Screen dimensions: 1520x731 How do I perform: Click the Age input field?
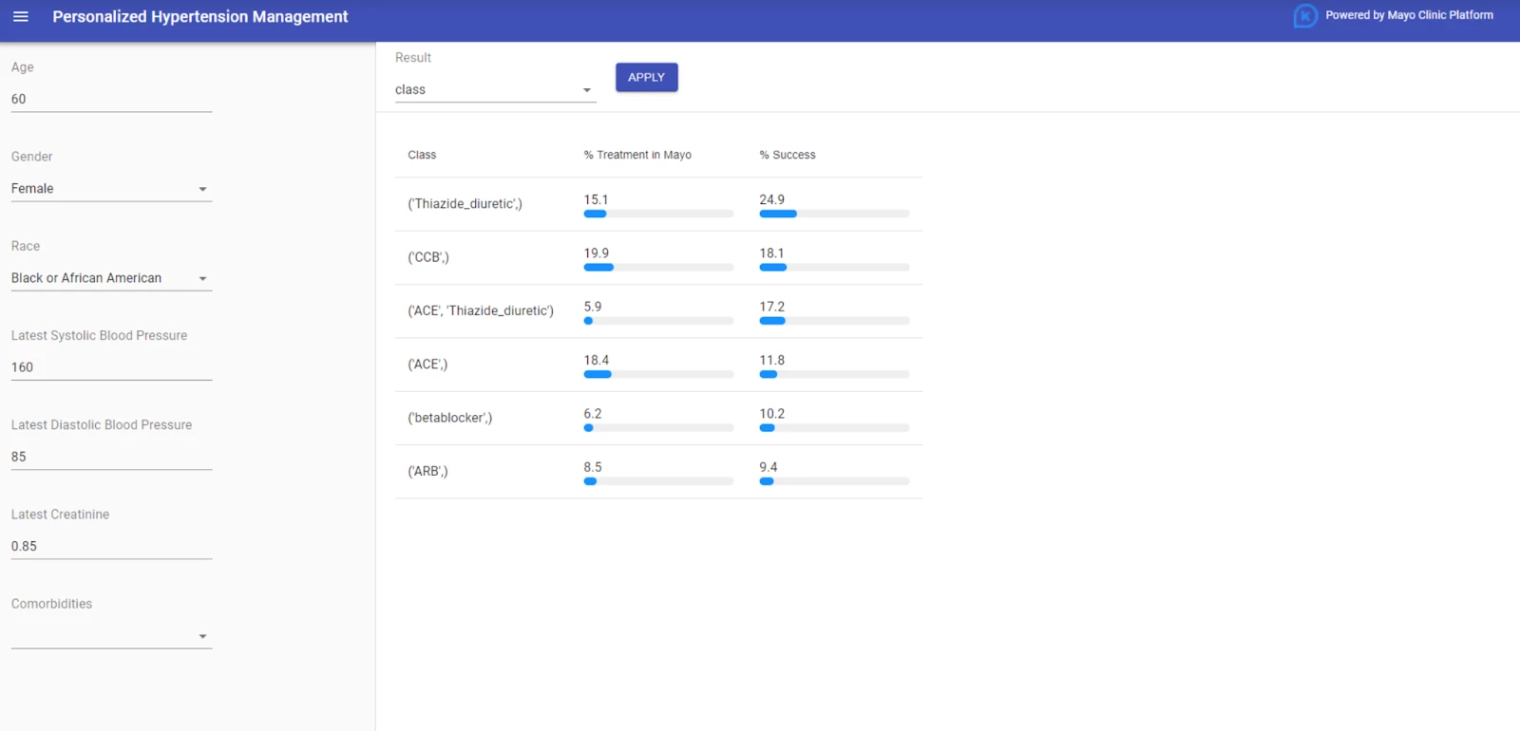click(111, 99)
